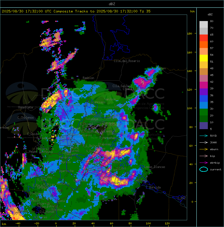224x227 pixels.
Task: Click the cyan 50YD arrow in legend
Action: point(204,136)
